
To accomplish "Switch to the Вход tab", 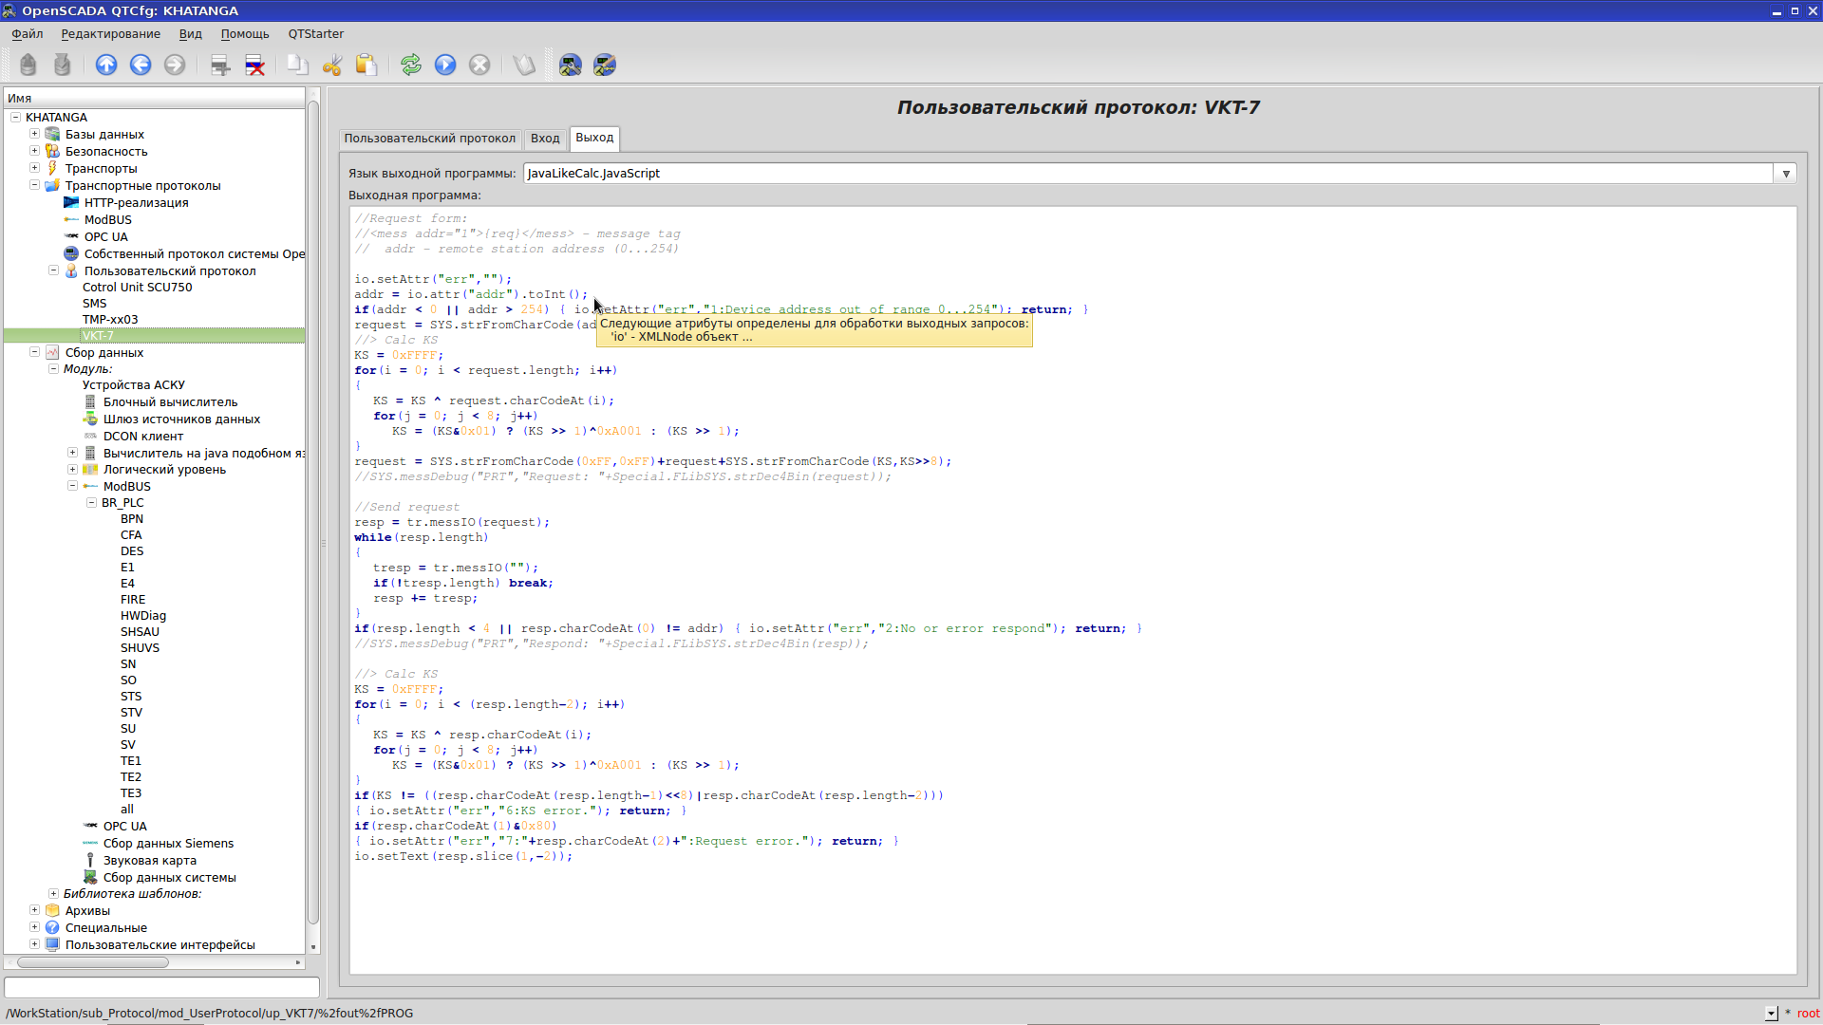I will (545, 139).
